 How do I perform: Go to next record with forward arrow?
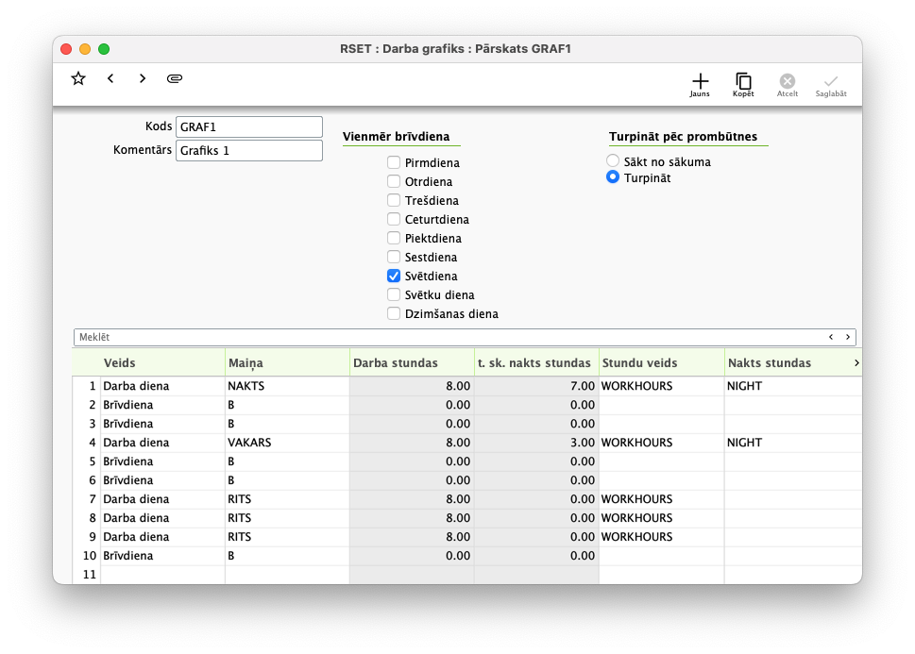point(143,78)
